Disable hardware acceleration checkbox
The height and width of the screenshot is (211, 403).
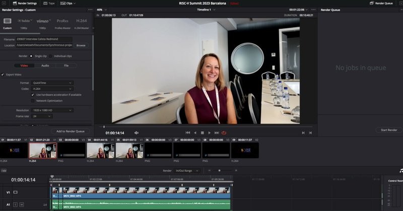(33, 94)
